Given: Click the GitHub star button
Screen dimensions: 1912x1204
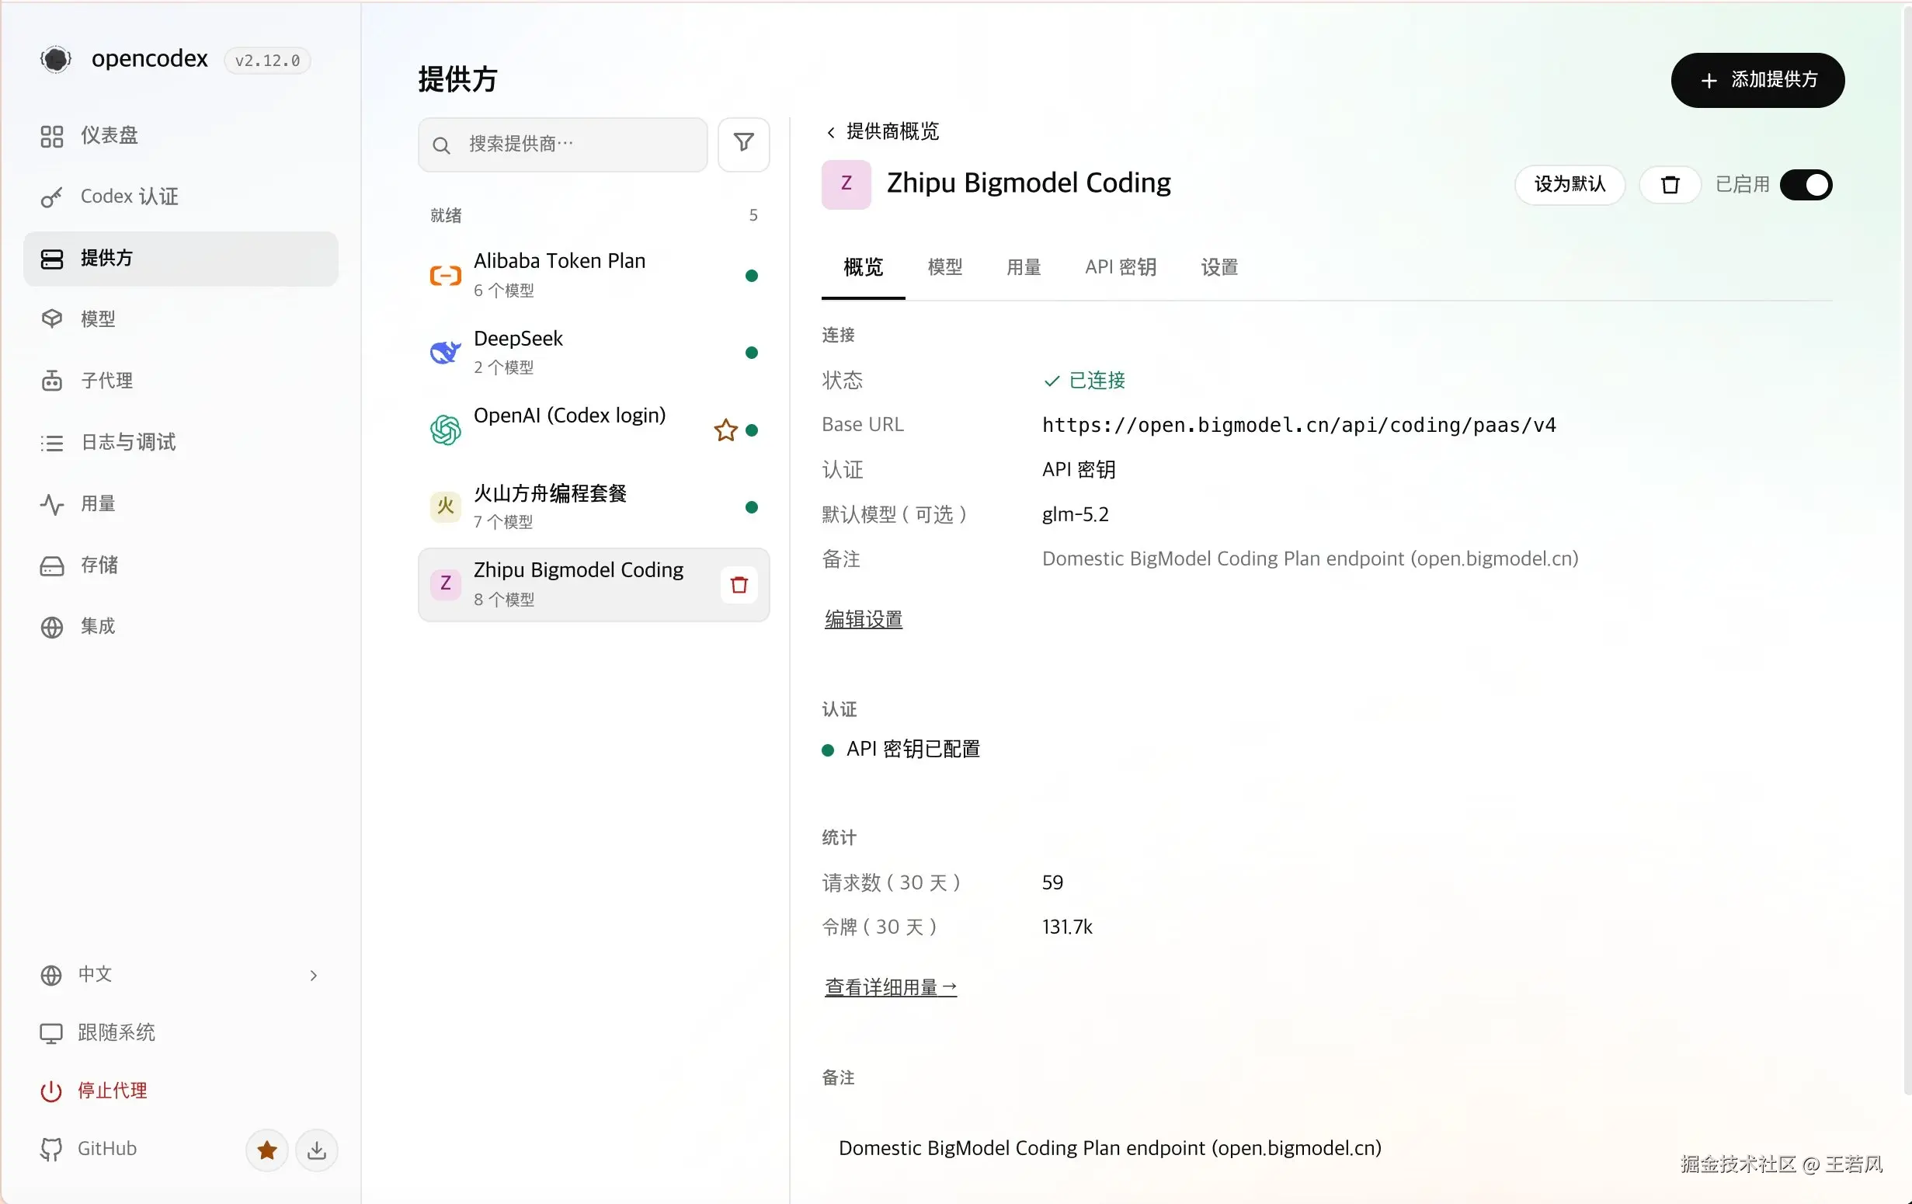Looking at the screenshot, I should pyautogui.click(x=267, y=1149).
